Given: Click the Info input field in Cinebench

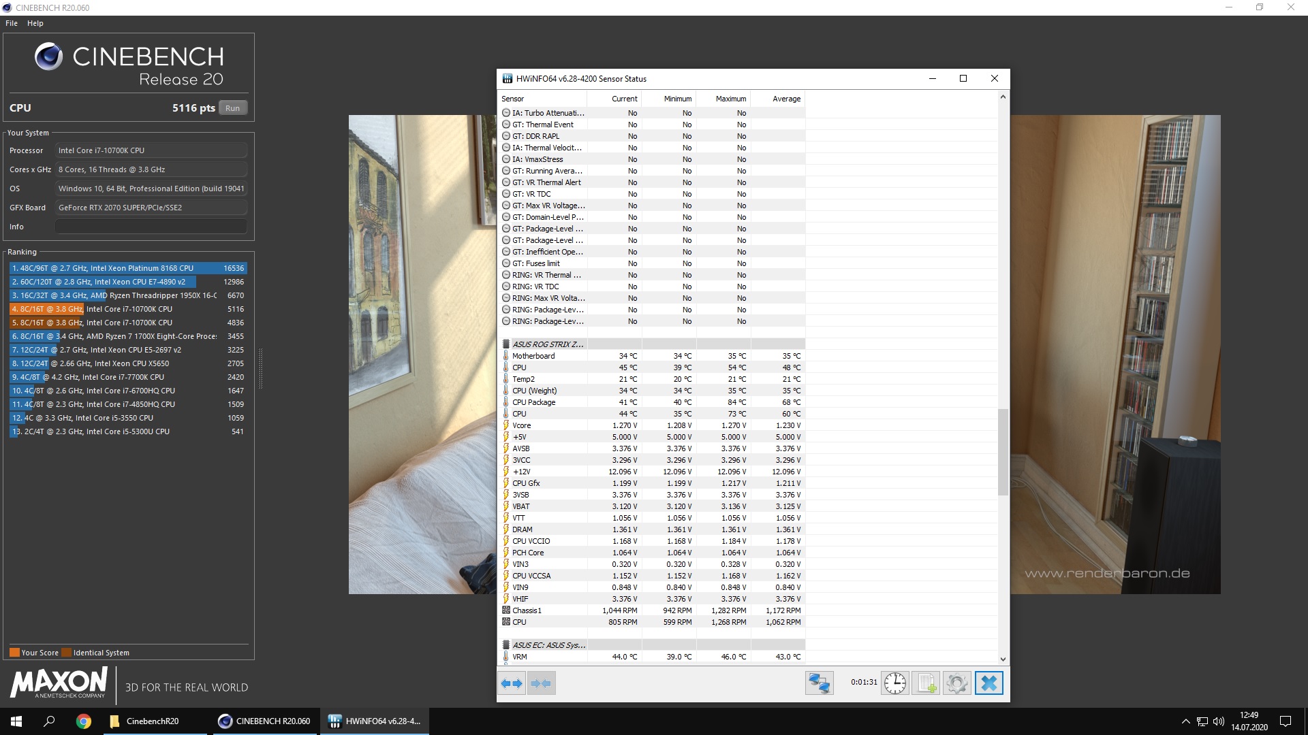Looking at the screenshot, I should coord(151,227).
